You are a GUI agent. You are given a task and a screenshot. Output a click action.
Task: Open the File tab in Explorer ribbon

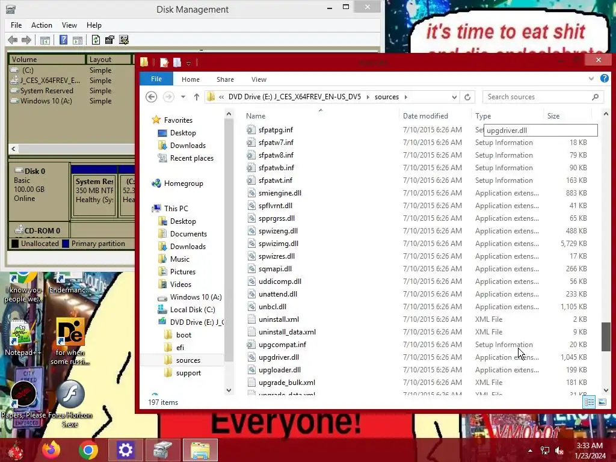tap(156, 79)
